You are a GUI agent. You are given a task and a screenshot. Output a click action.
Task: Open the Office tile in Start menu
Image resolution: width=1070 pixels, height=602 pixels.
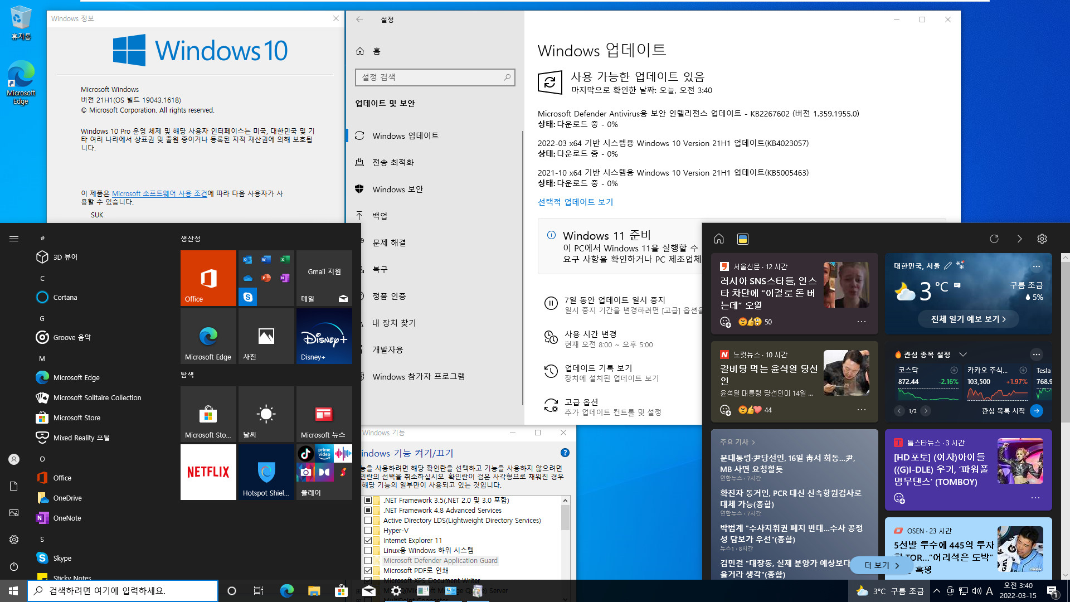click(208, 278)
